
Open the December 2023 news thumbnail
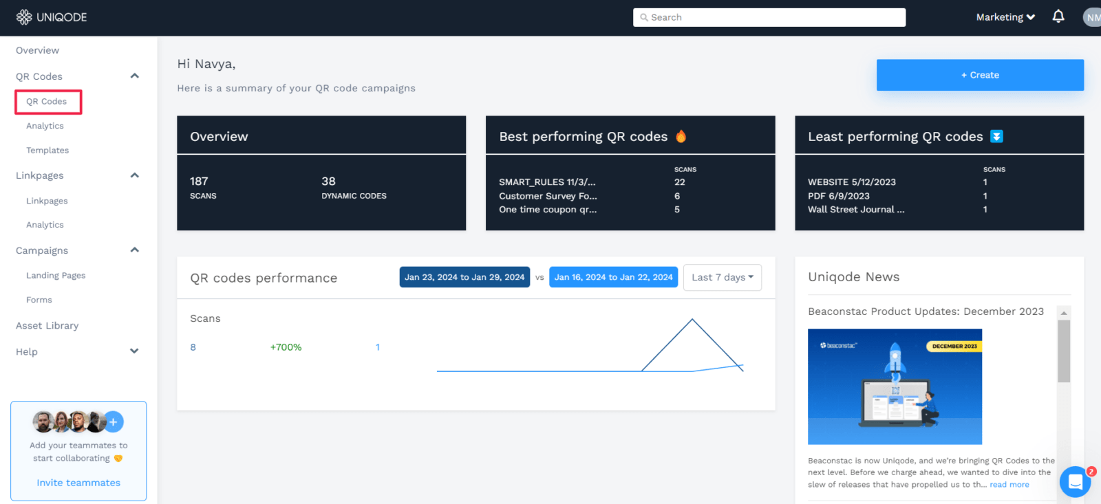[895, 386]
